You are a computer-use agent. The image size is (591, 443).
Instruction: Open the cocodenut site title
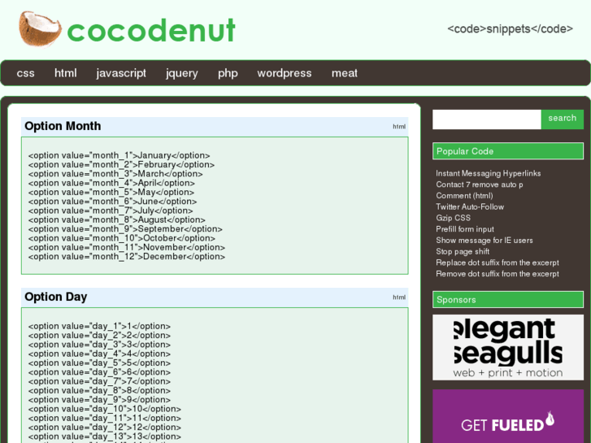tap(151, 31)
